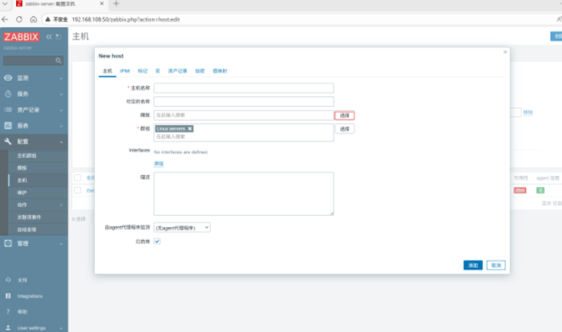The height and width of the screenshot is (332, 562).
Task: Click the question mark icon for 帮助
Action: coord(8,312)
